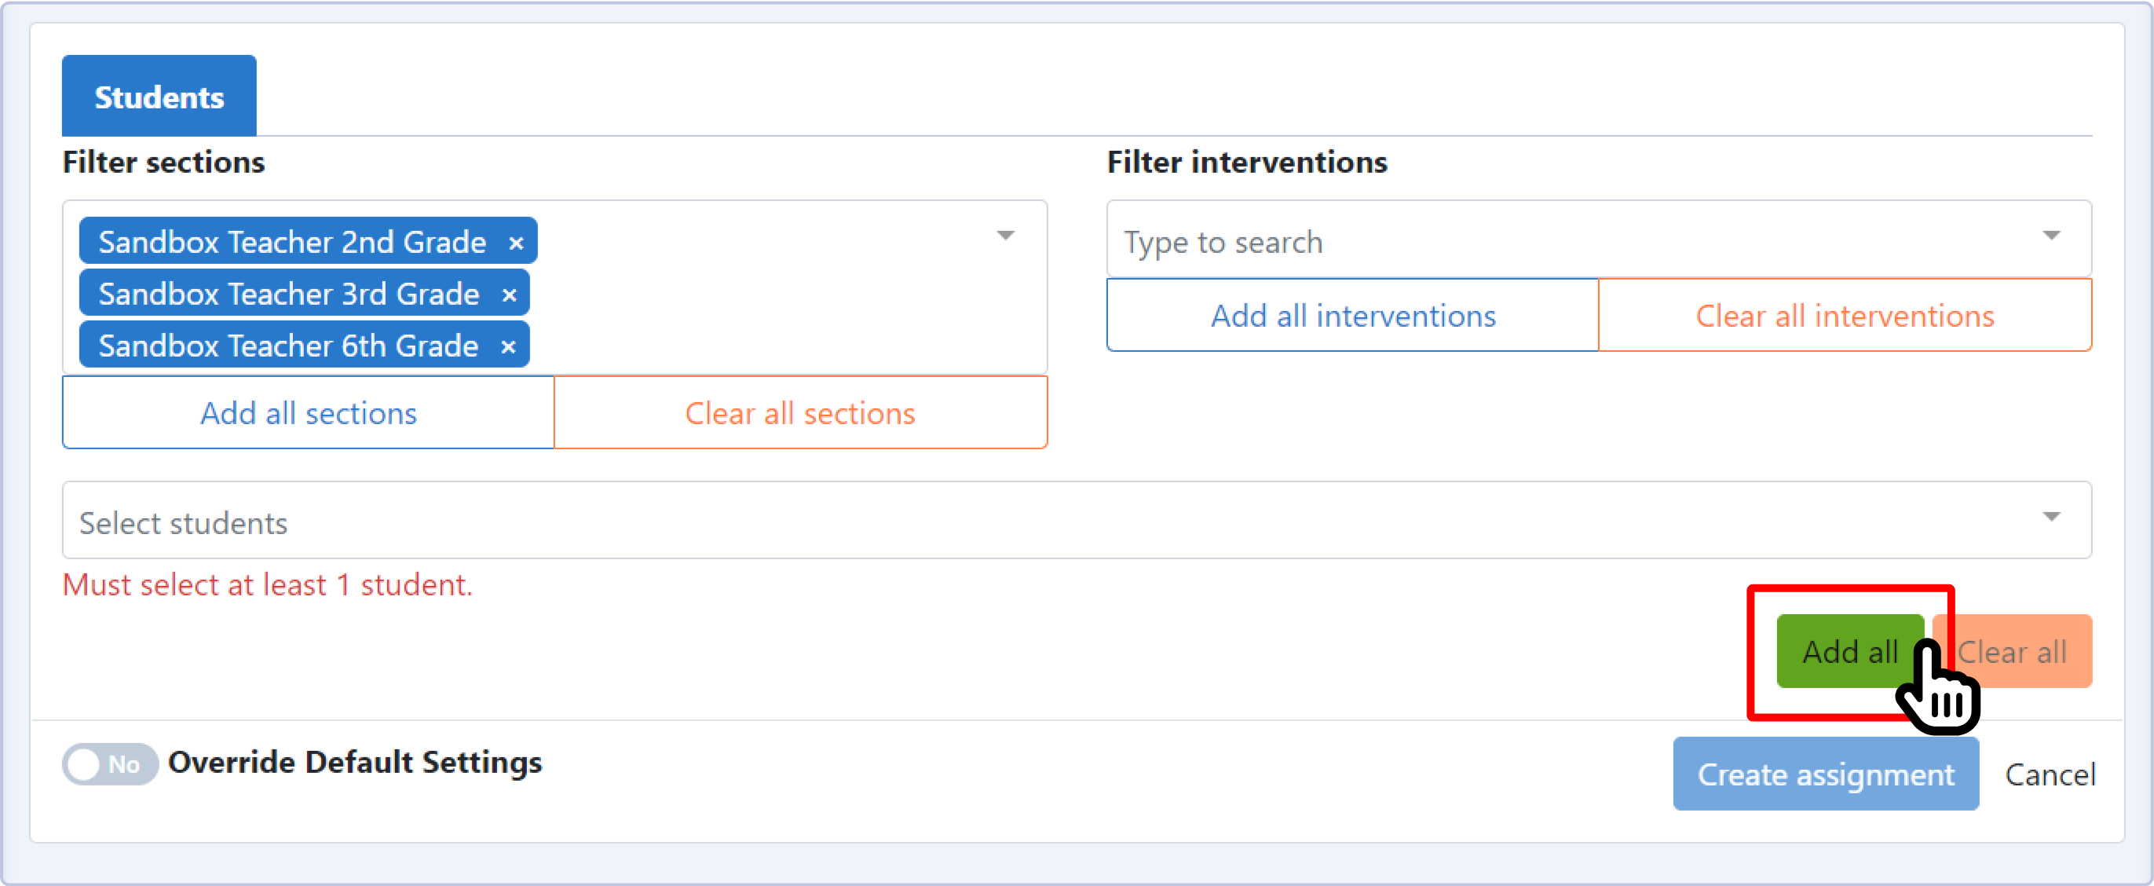Viewport: 2154px width, 886px height.
Task: Expand the Filter sections dropdown arrow
Action: click(1005, 236)
